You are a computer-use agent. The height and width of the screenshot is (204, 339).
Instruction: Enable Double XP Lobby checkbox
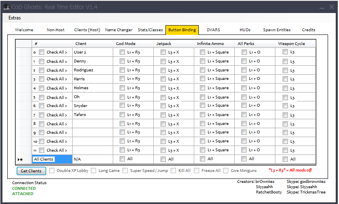(x=51, y=170)
